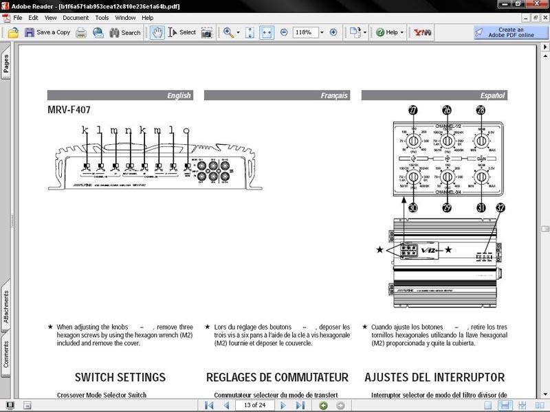The width and height of the screenshot is (550, 412).
Task: Click the vertical scrollbar thumb
Action: click(545, 229)
